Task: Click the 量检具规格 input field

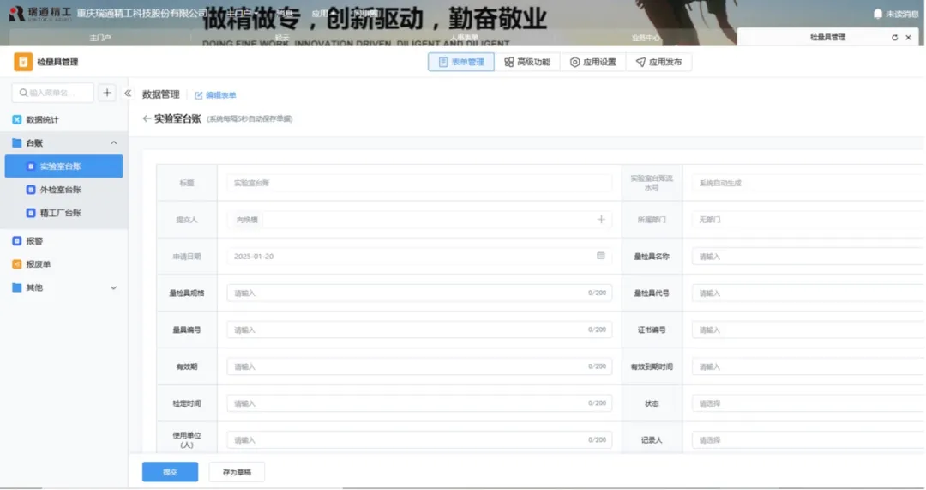Action: click(418, 293)
